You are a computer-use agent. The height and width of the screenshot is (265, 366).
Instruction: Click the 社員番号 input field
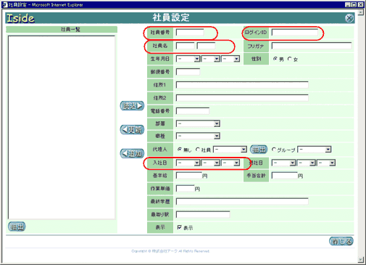click(190, 33)
